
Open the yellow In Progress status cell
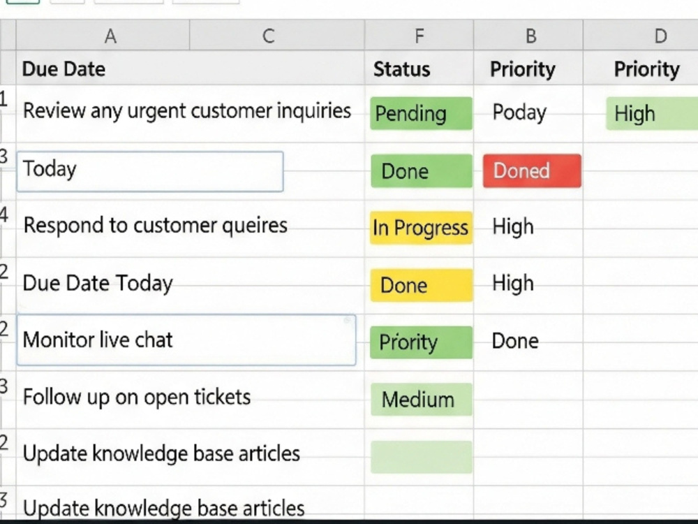click(x=421, y=228)
